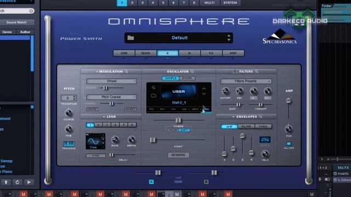The height and width of the screenshot is (197, 351).
Task: Open the patch browser folder icon
Action: pos(131,38)
